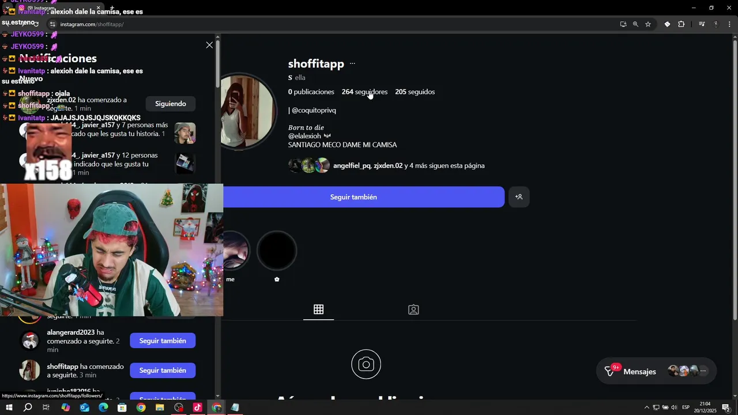Image resolution: width=738 pixels, height=415 pixels.
Task: Follow back shoffitapp with Seguir también
Action: pos(163,370)
